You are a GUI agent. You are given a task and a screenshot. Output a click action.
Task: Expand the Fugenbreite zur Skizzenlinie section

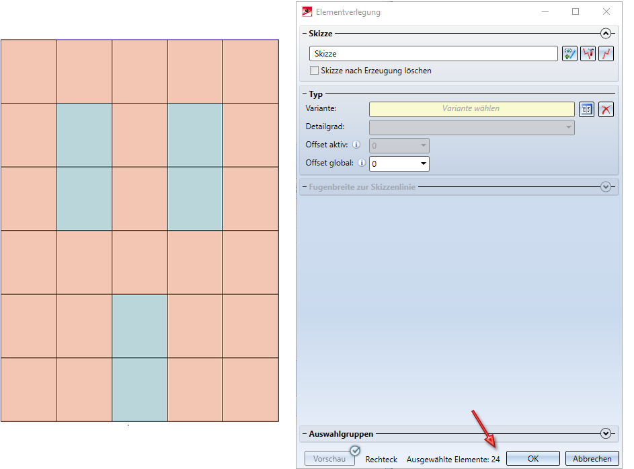tap(605, 186)
